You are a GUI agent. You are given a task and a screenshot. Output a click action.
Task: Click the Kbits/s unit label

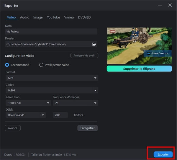[78, 115]
